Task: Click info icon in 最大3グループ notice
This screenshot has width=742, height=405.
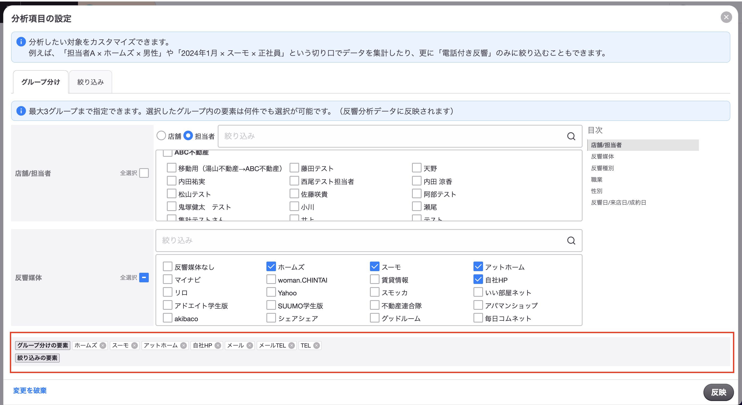Action: point(21,111)
